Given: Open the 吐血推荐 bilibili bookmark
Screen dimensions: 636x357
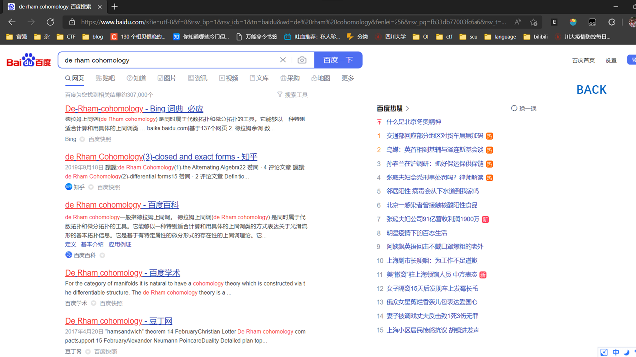Looking at the screenshot, I should point(312,37).
